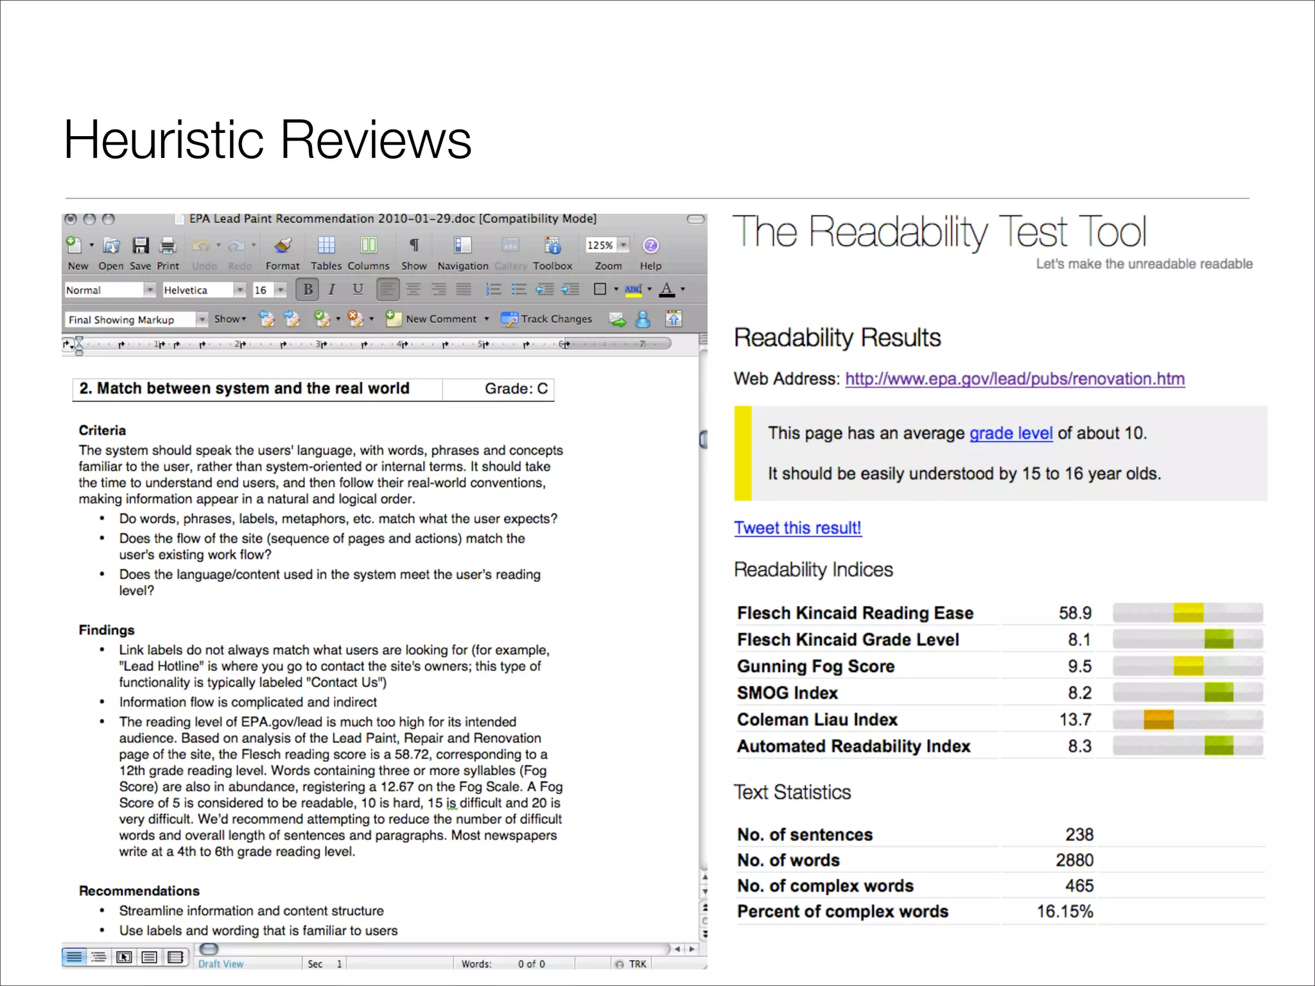Switch to Print Layout view button
This screenshot has height=986, width=1315.
click(x=150, y=957)
